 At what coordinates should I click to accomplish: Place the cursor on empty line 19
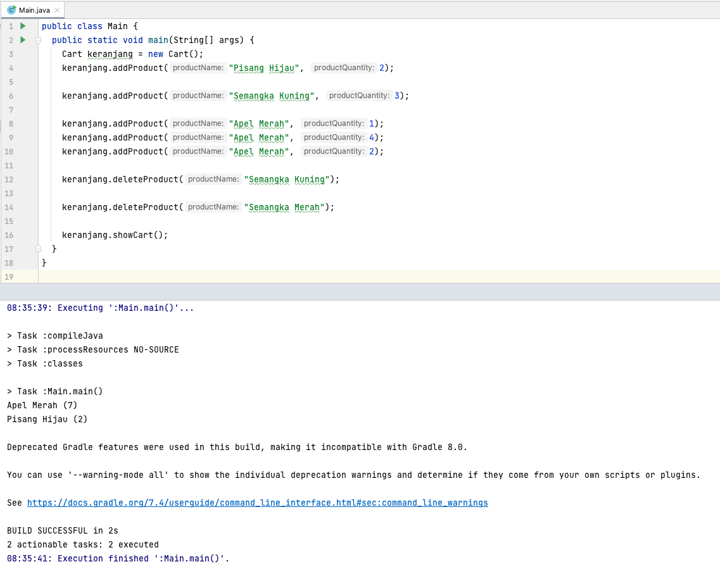(x=63, y=277)
